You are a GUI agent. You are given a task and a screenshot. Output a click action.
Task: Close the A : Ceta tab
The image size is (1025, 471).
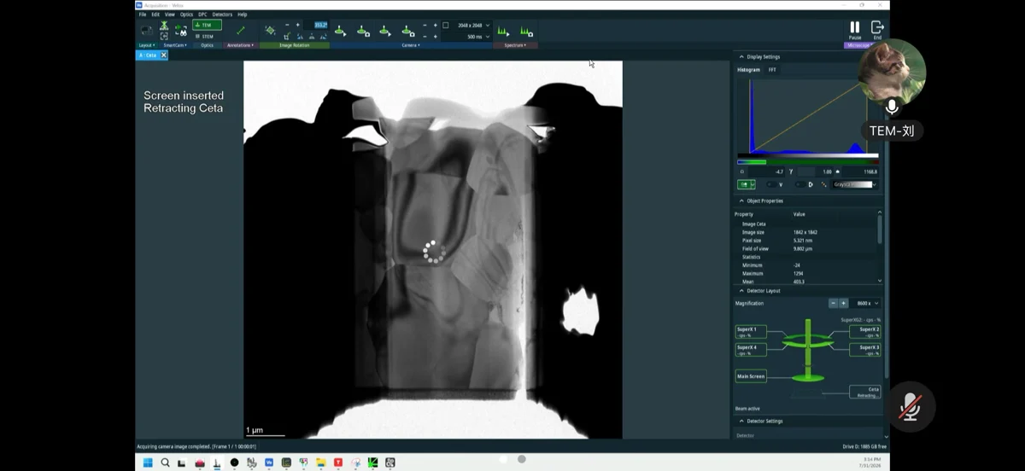(x=163, y=55)
